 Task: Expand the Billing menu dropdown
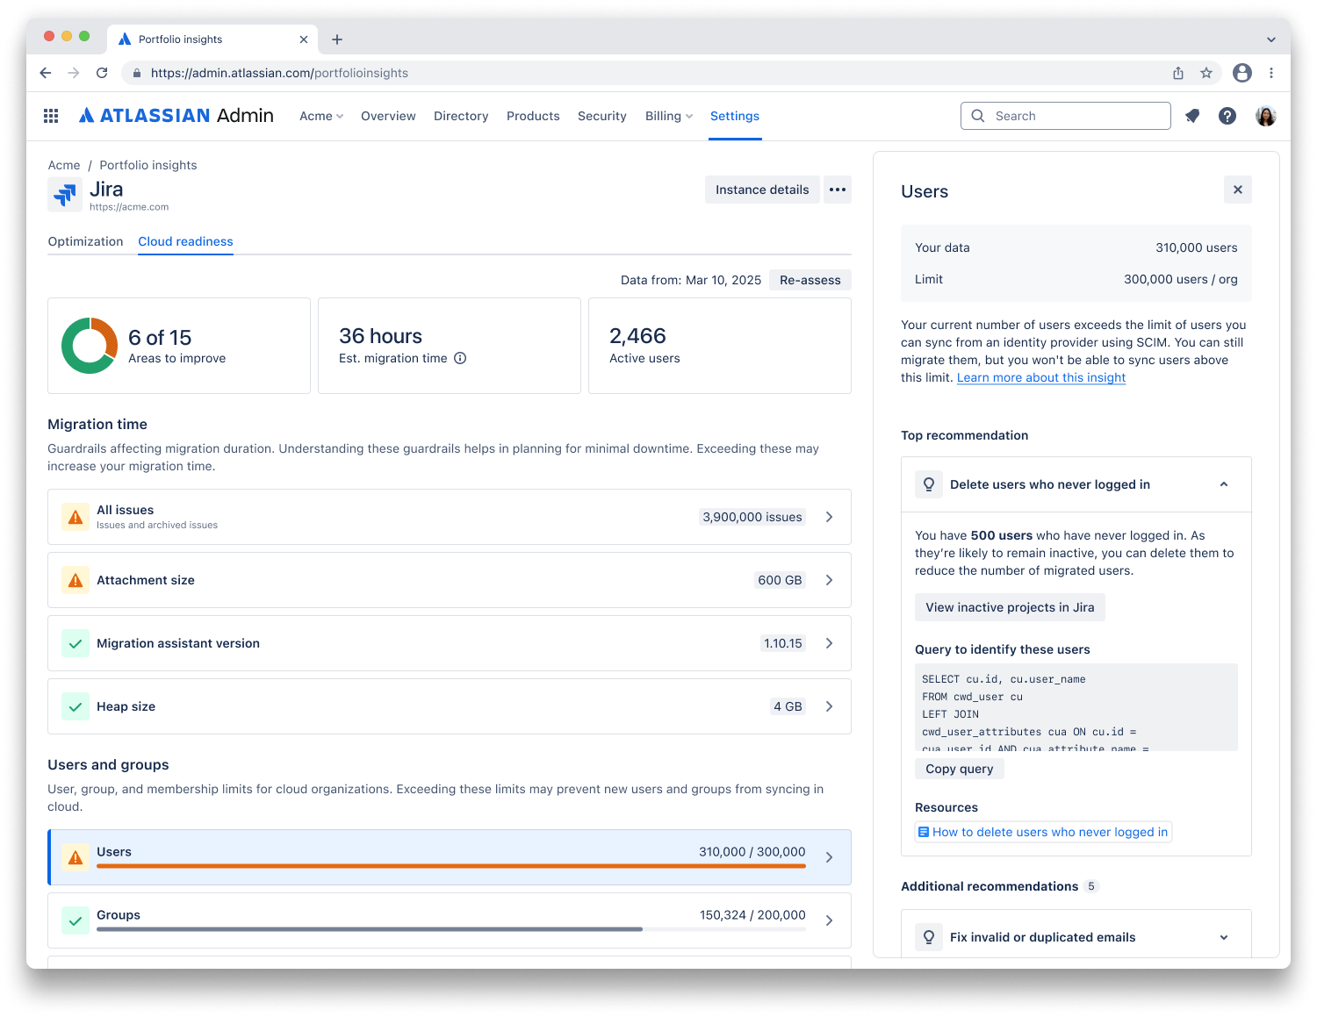[669, 116]
